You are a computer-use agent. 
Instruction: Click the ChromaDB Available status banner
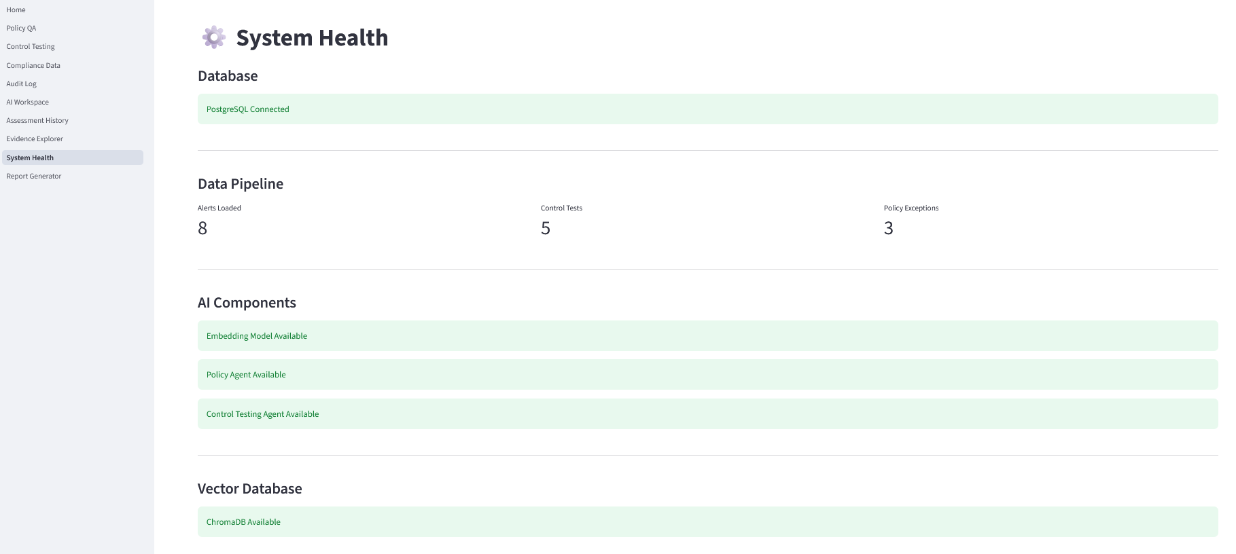coord(707,521)
